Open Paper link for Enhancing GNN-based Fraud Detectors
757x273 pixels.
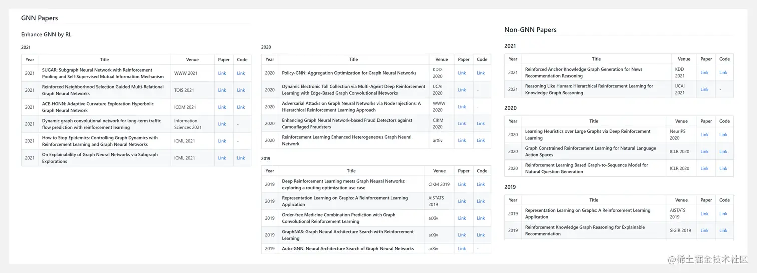click(462, 124)
